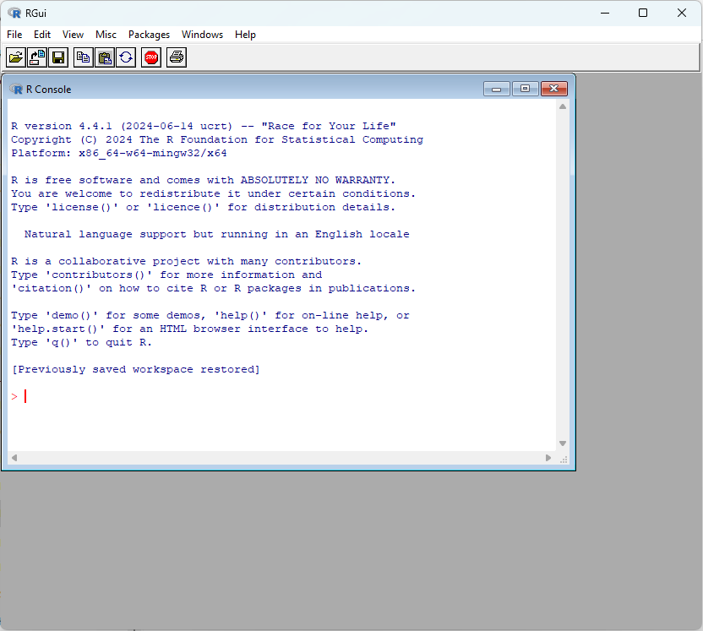The height and width of the screenshot is (631, 703).
Task: Click the R Console command prompt line
Action: coord(253,396)
